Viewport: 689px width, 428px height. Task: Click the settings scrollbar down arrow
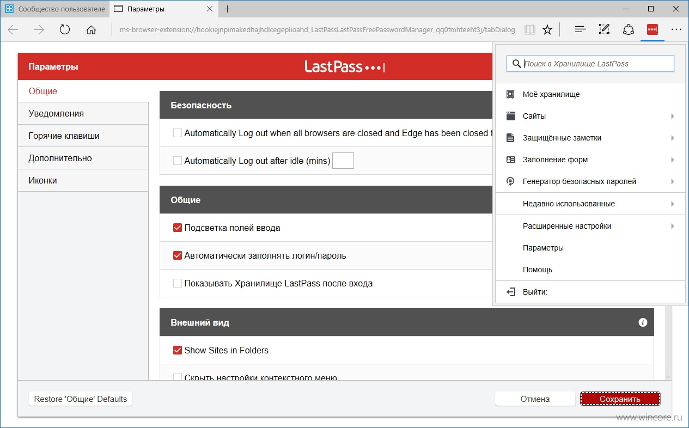[668, 376]
